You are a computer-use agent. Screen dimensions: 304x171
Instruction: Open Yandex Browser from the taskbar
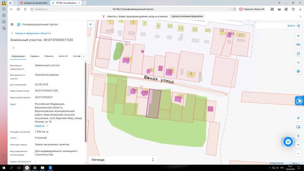27,168
